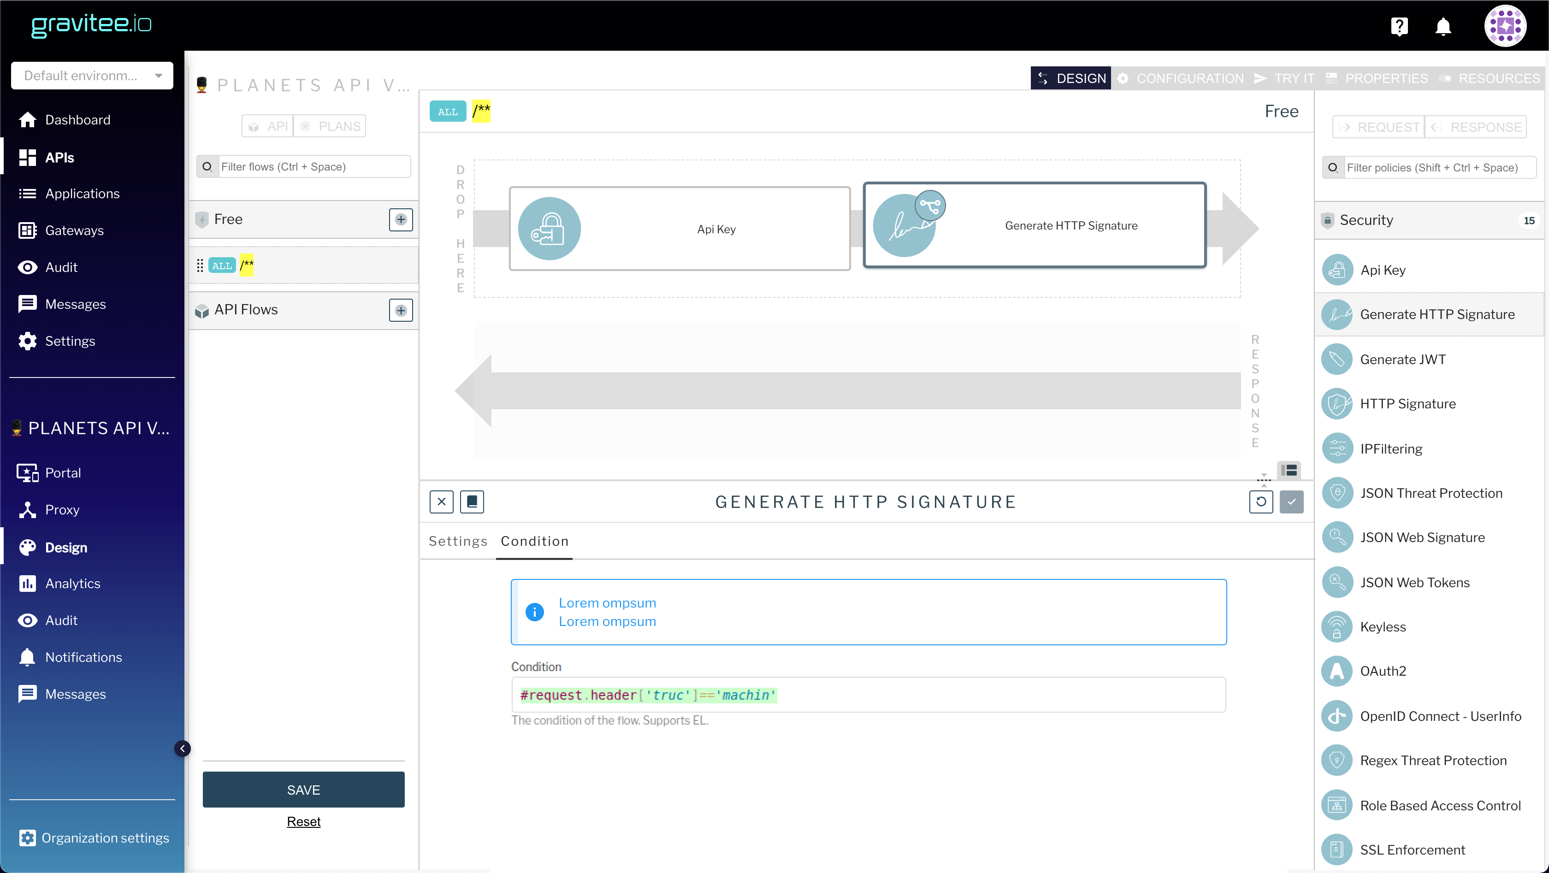
Task: Collapse the sidebar with the chevron arrow
Action: 182,748
